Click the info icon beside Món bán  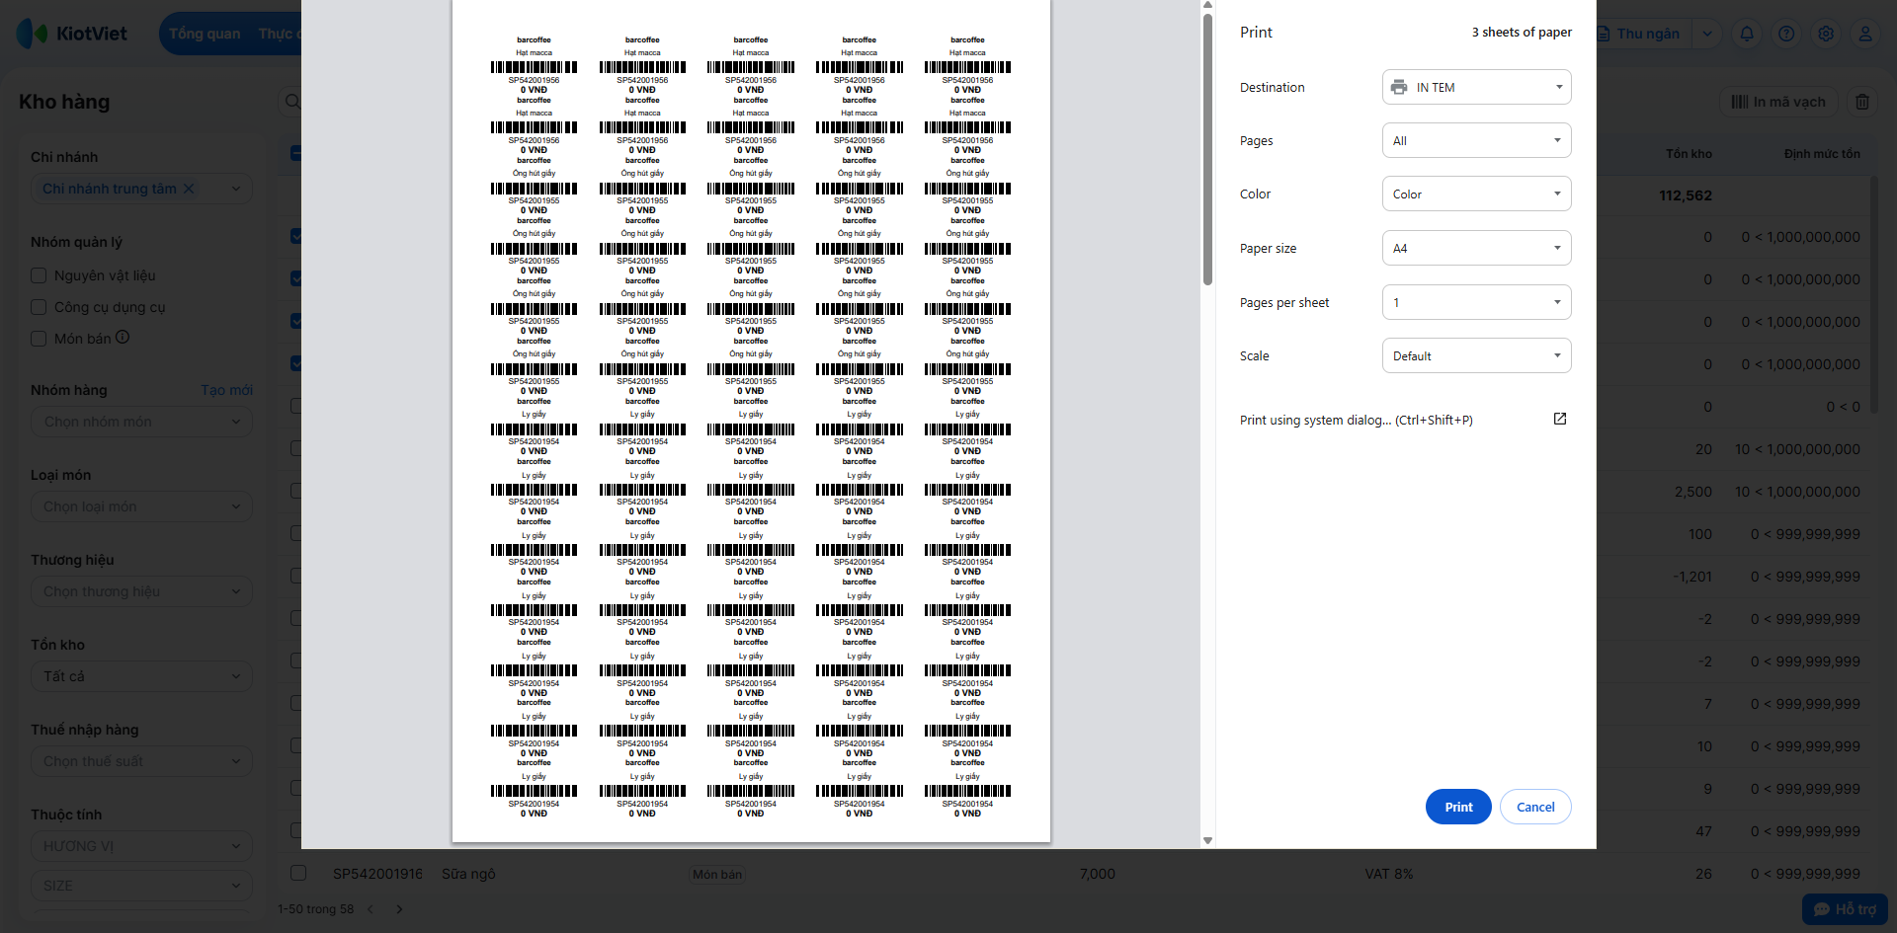point(123,337)
